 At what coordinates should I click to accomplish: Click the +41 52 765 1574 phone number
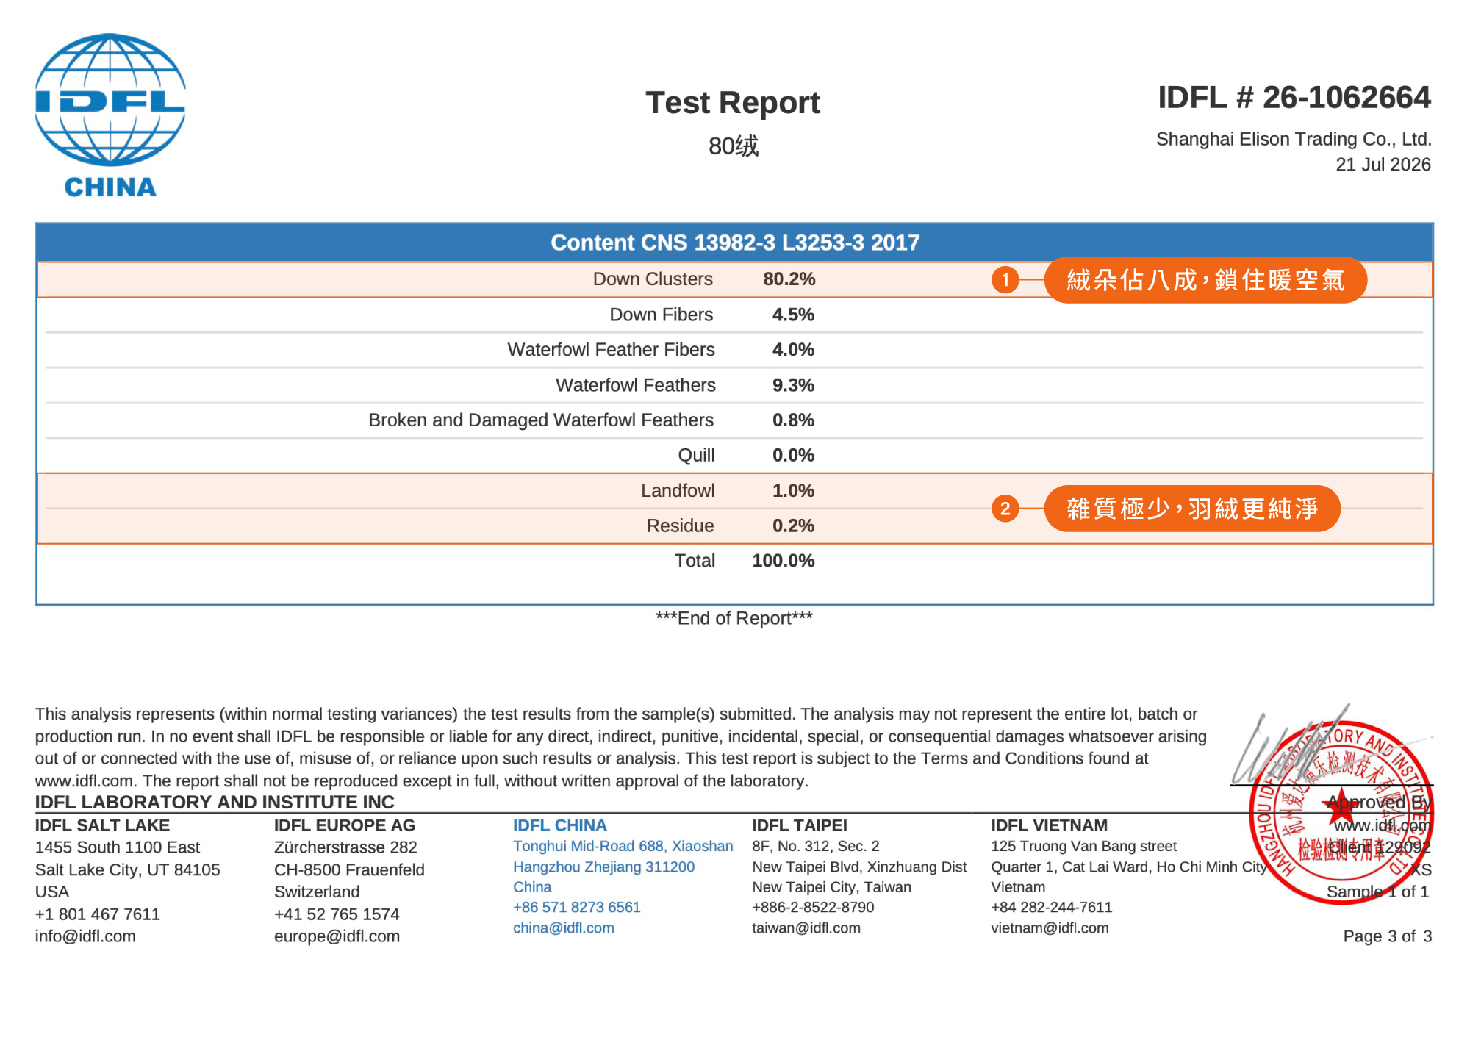pos(337,914)
